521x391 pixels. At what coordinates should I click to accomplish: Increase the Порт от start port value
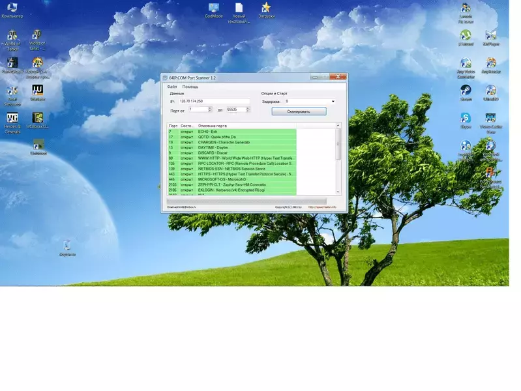tap(210, 108)
